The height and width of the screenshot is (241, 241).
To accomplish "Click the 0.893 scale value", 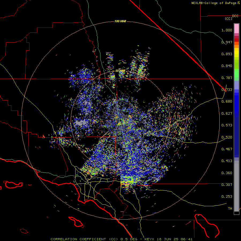I will pyautogui.click(x=227, y=54).
